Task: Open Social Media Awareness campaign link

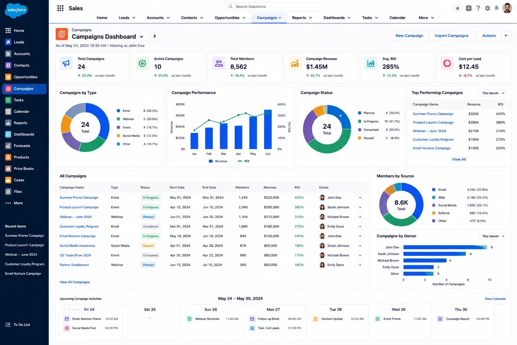Action: (77, 246)
